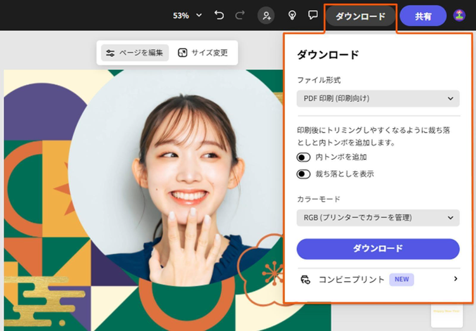This screenshot has height=331, width=476.
Task: Open the invite collaborator person icon
Action: [x=266, y=15]
